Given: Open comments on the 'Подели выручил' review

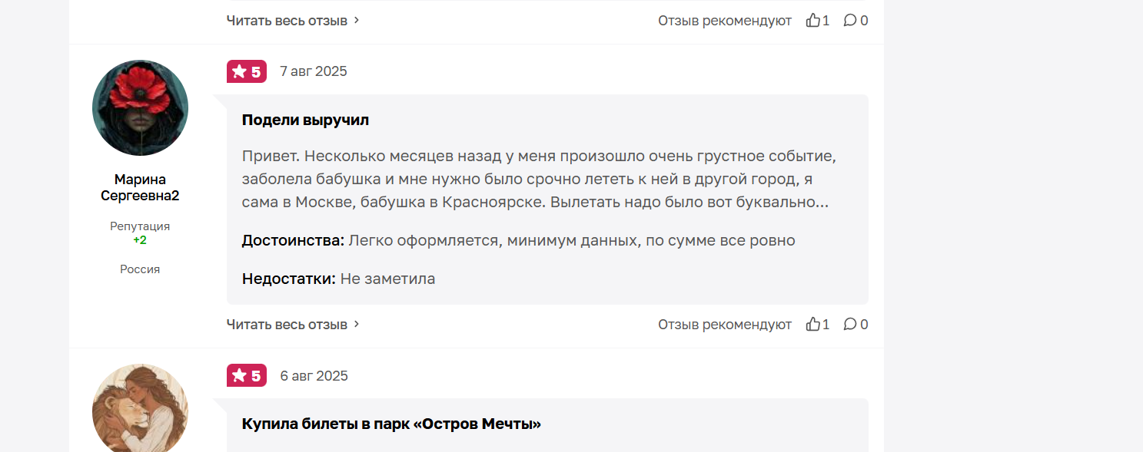Looking at the screenshot, I should pos(856,325).
